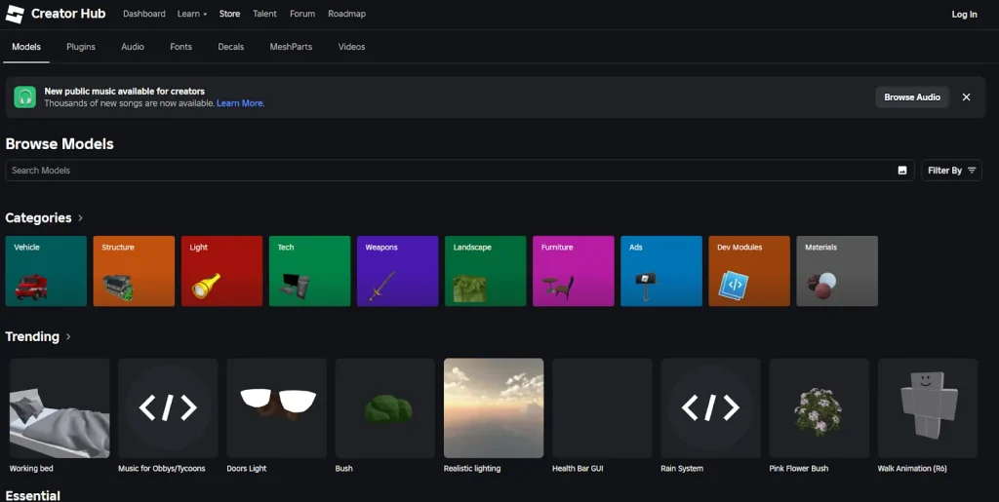Screen dimensions: 999x502
Task: Select Music for Obbys/Tycoons script thumbnail
Action: point(168,407)
